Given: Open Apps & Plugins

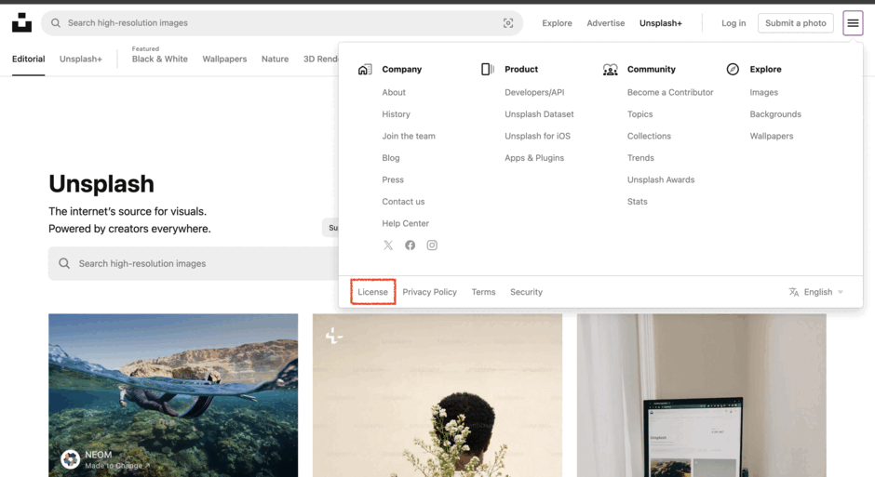Looking at the screenshot, I should [534, 158].
